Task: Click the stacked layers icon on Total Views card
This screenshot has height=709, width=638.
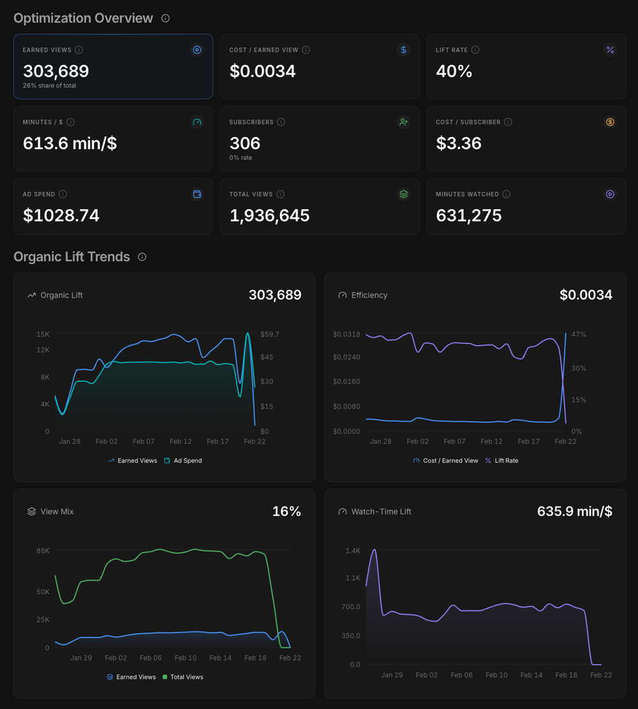Action: click(x=403, y=194)
